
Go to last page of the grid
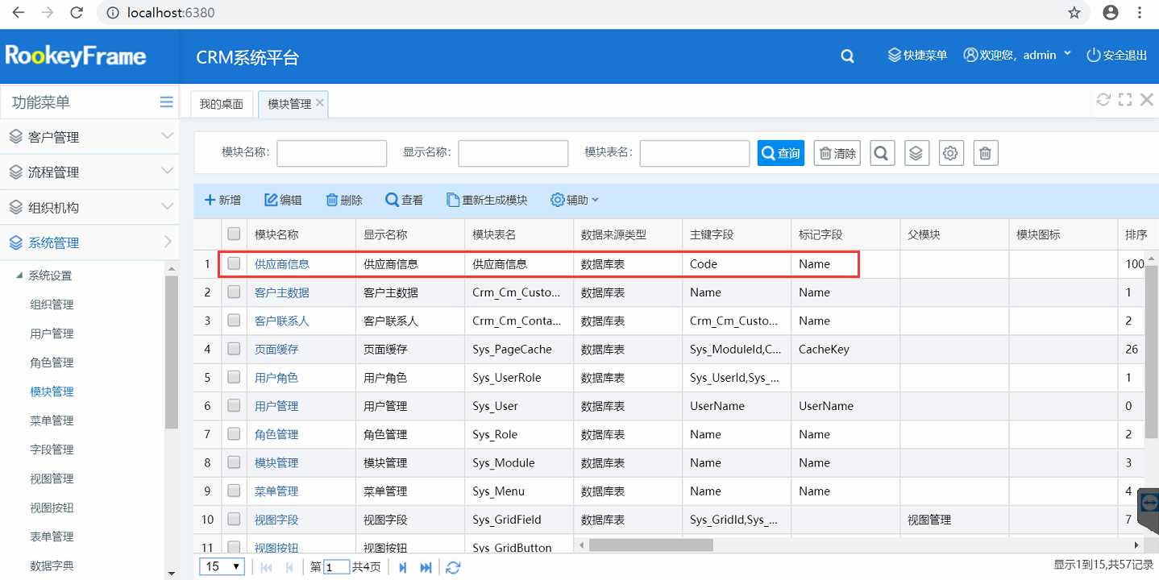pos(426,567)
